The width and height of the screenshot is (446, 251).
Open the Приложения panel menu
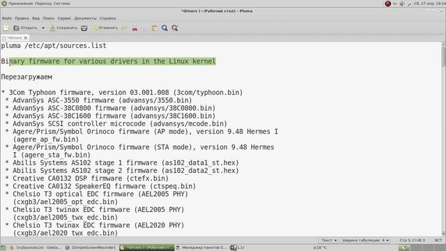(20, 3)
